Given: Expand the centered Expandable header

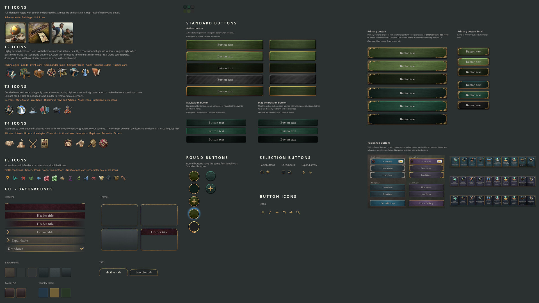Looking at the screenshot, I should 45,232.
